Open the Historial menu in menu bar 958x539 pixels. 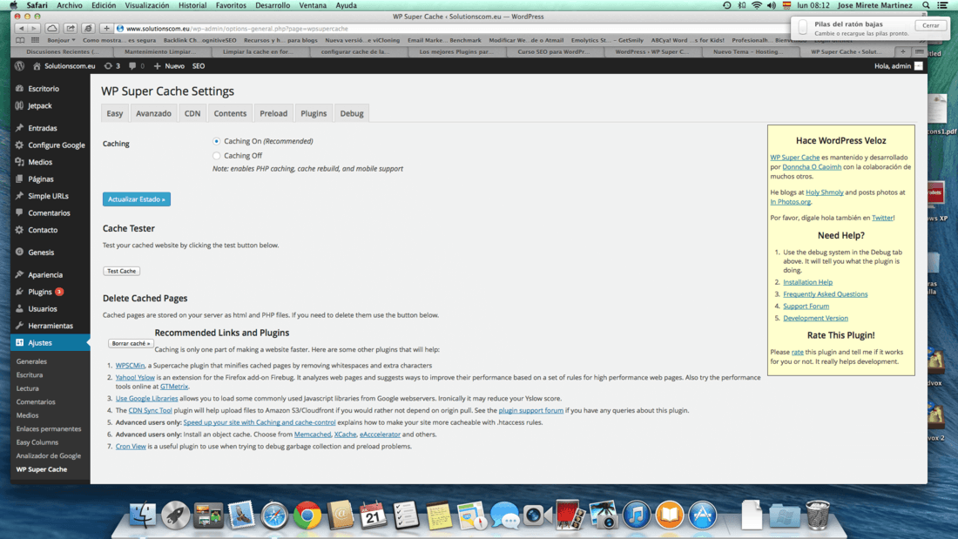coord(192,5)
